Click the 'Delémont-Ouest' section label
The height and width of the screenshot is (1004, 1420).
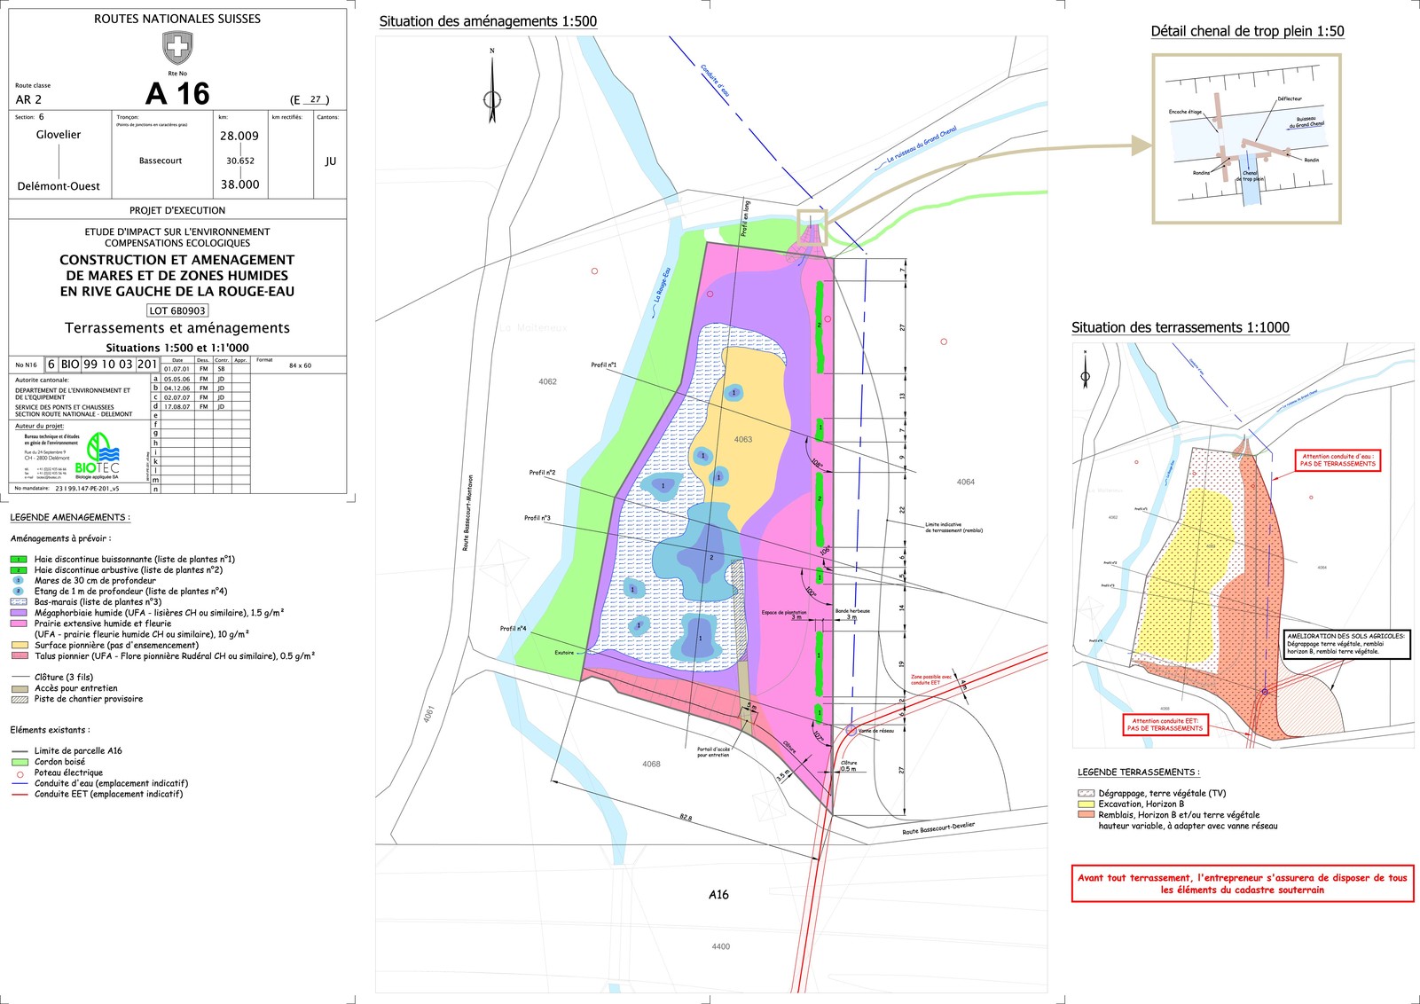(x=59, y=186)
